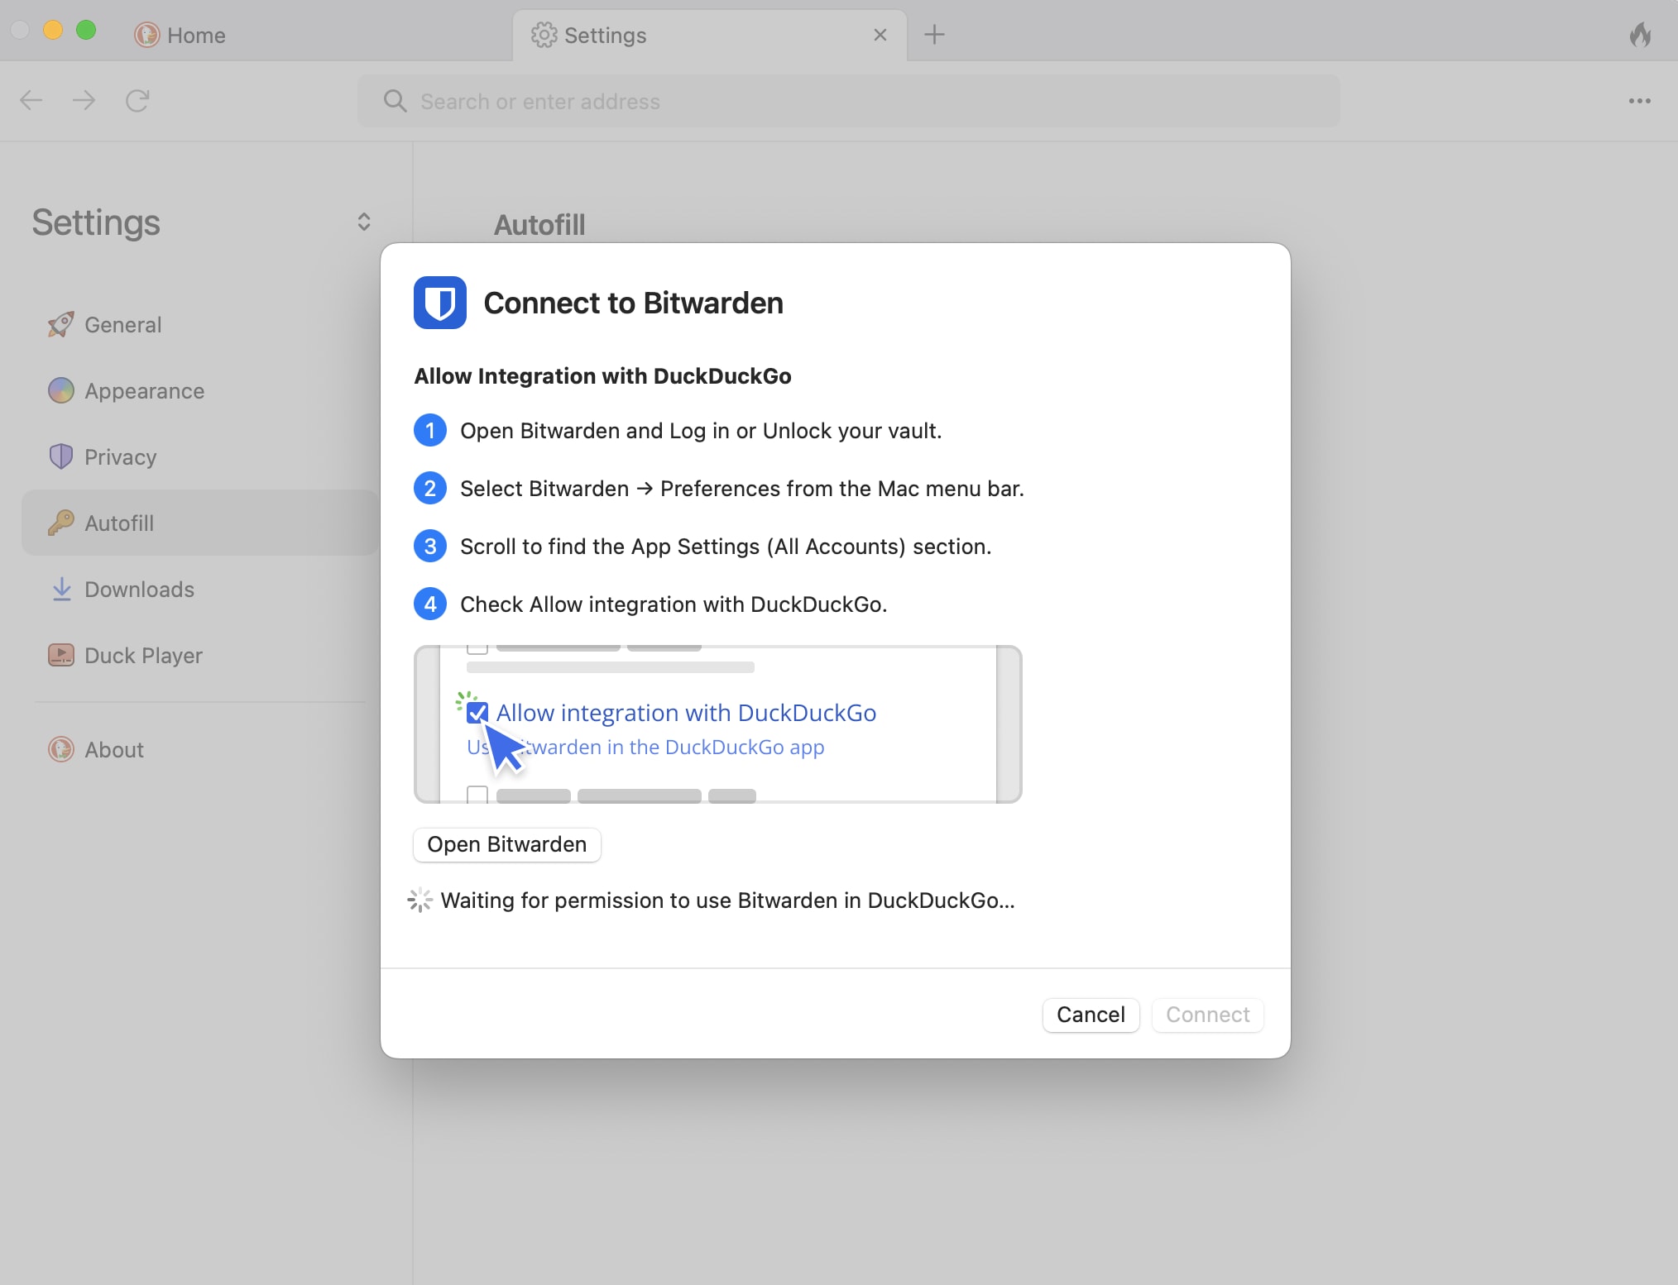Click the Cancel button
Screen dimensions: 1678x1285
(x=1091, y=1014)
